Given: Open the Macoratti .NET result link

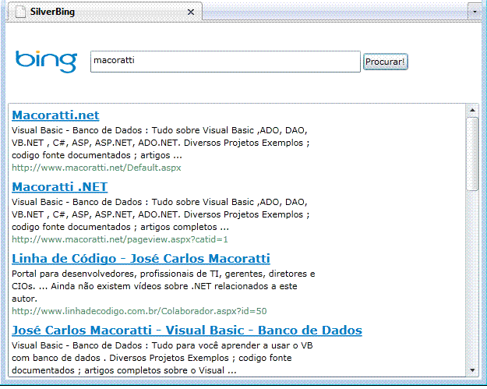Looking at the screenshot, I should tap(60, 187).
